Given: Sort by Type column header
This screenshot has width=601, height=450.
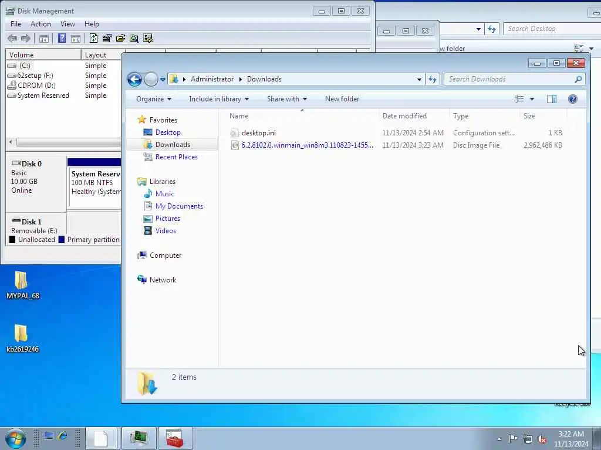Looking at the screenshot, I should (x=484, y=116).
